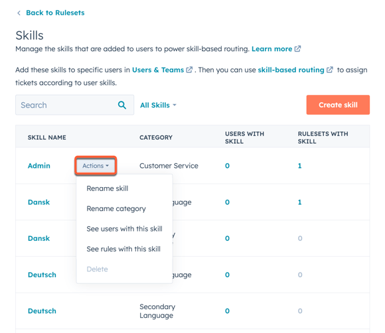Viewport: 385px width, 333px height.
Task: Click the Create skill button
Action: click(x=338, y=105)
